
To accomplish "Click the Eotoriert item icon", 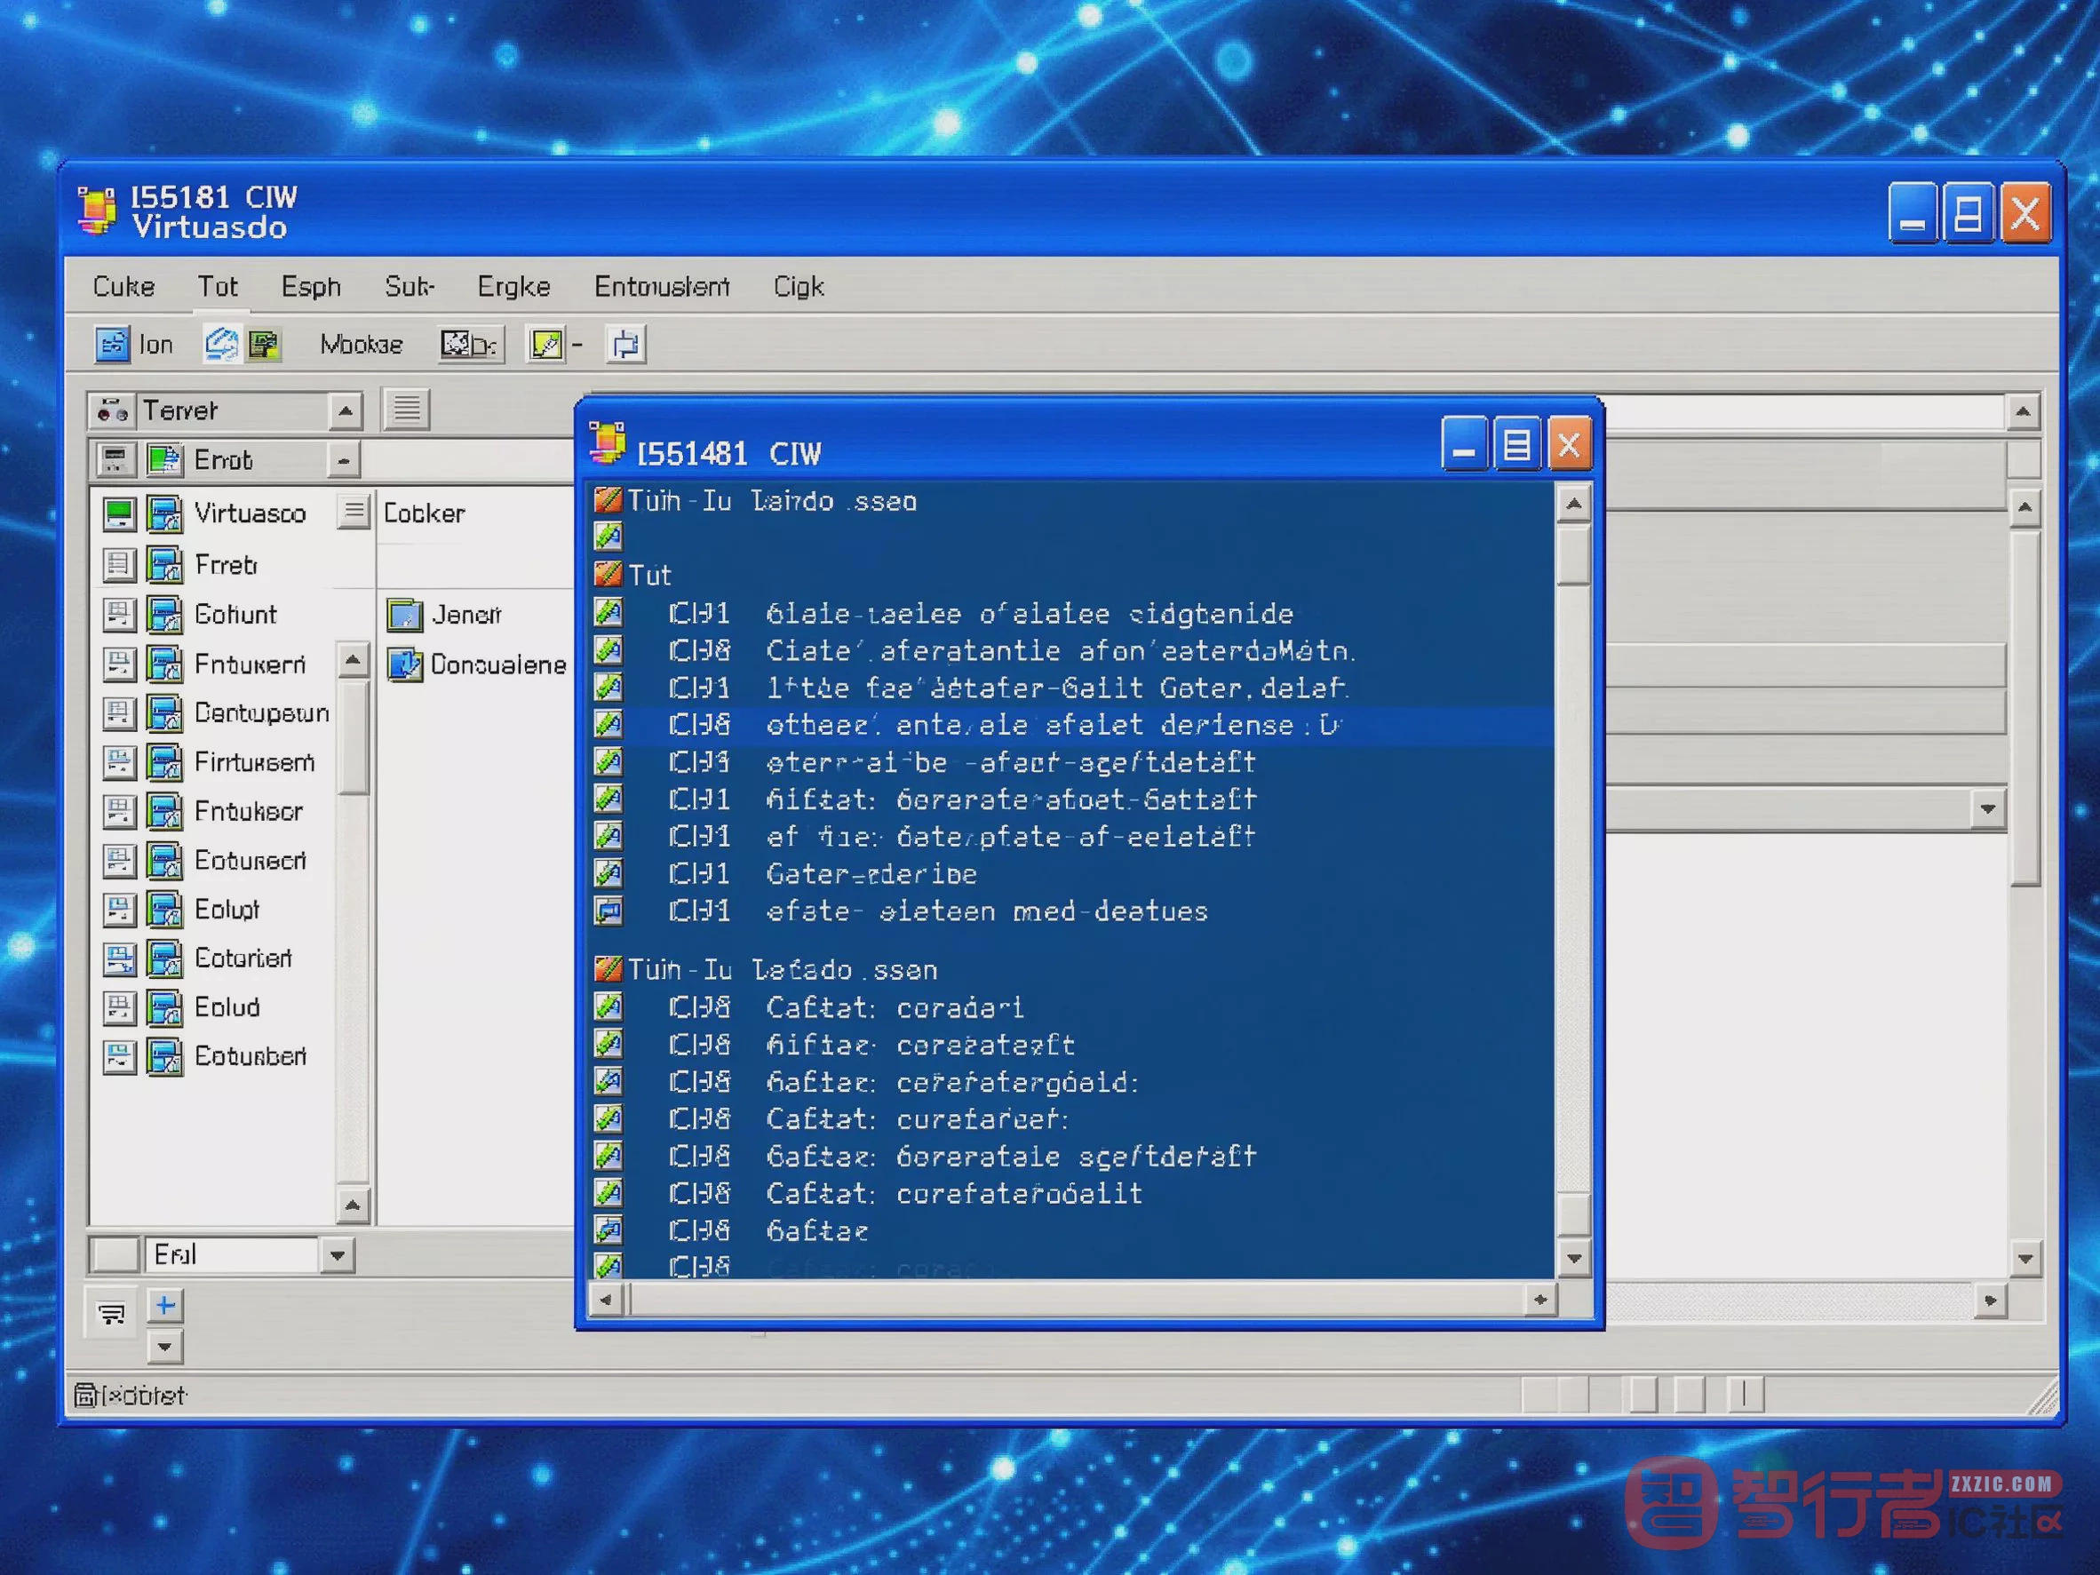I will [165, 958].
